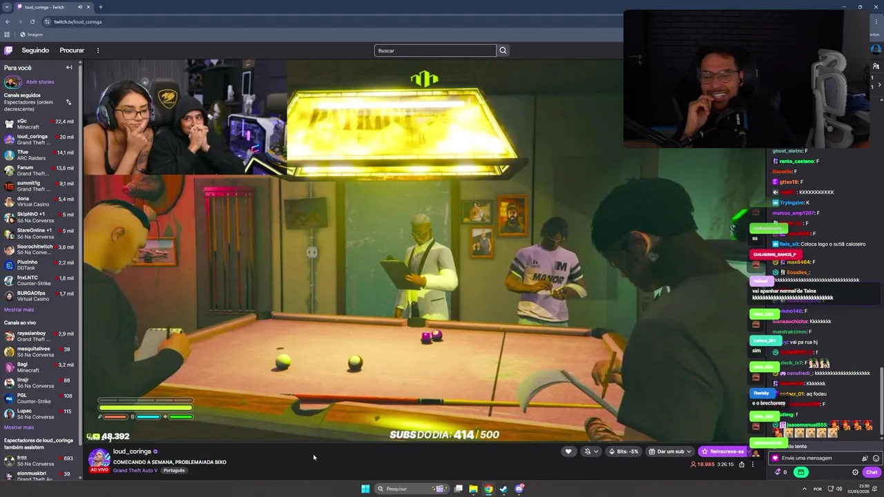Open the three-dot menu beside Procurar

[x=98, y=50]
